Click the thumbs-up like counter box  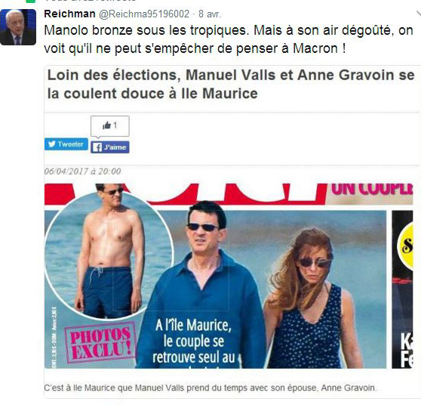110,126
